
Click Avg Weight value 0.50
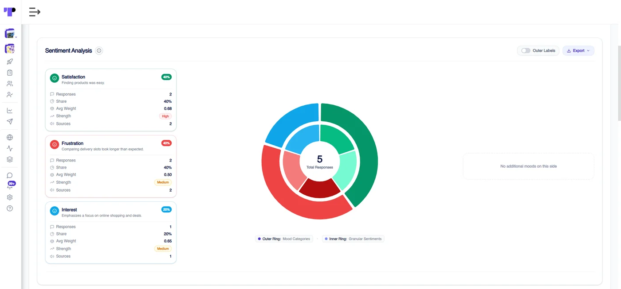click(x=168, y=175)
